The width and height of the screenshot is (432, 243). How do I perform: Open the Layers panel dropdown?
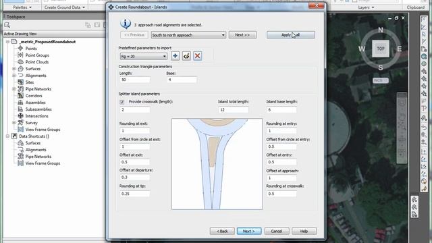[x=366, y=7]
